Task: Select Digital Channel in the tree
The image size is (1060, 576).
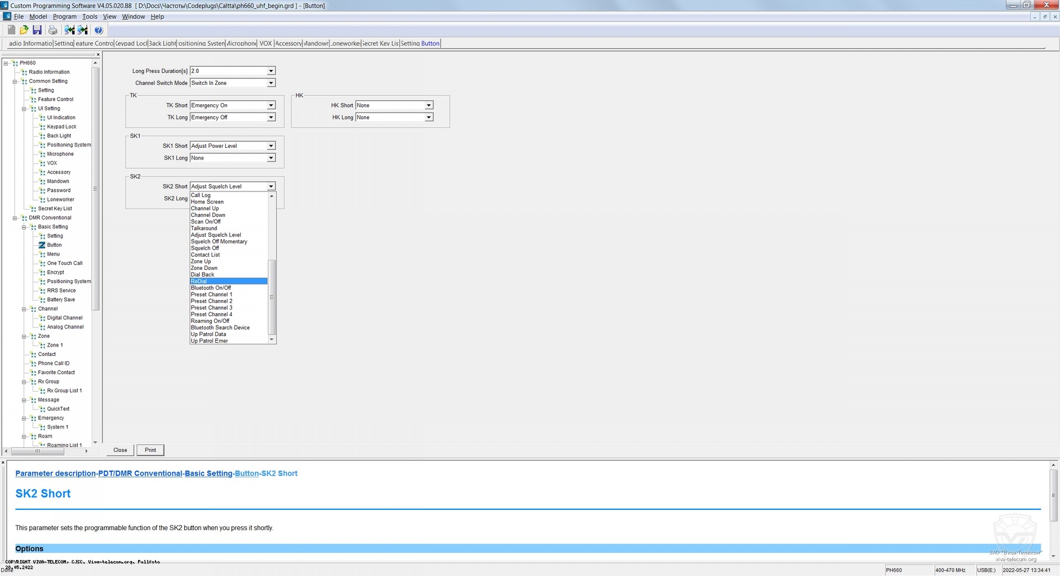Action: tap(65, 318)
